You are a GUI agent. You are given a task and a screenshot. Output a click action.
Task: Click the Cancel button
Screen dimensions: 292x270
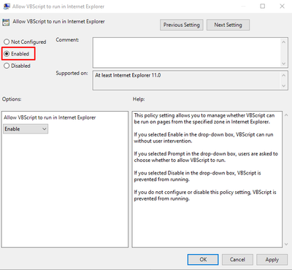237,260
